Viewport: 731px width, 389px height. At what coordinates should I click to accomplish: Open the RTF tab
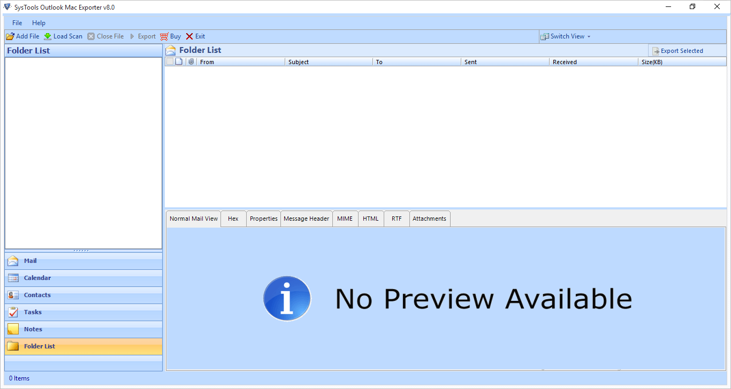[x=397, y=219]
